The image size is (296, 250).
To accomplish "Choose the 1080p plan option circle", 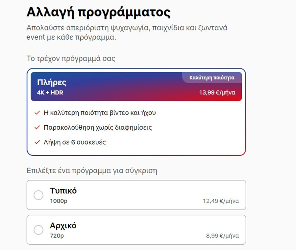I will pyautogui.click(x=38, y=195).
